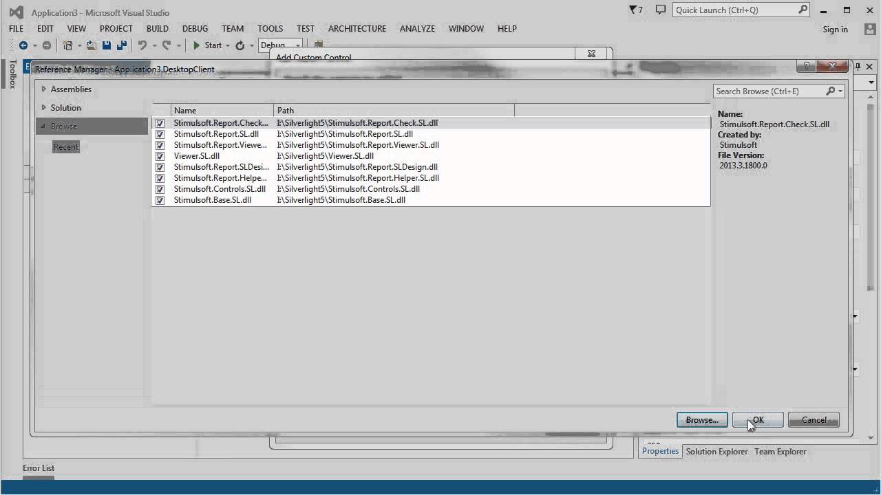Image resolution: width=881 pixels, height=495 pixels.
Task: Sort references by the Name column header
Action: (x=222, y=110)
